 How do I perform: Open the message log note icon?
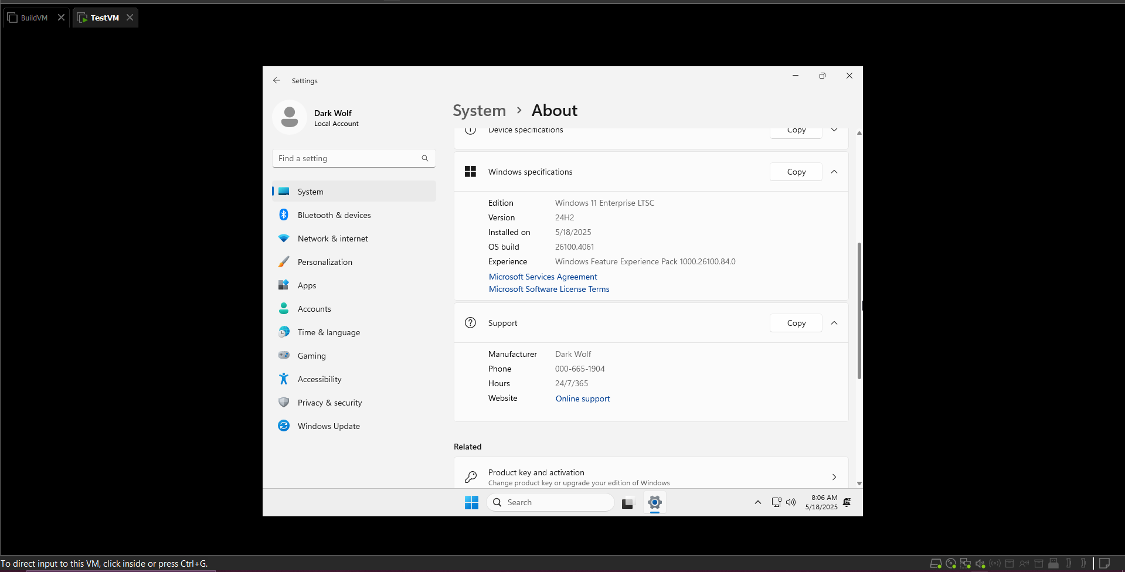click(x=1104, y=563)
